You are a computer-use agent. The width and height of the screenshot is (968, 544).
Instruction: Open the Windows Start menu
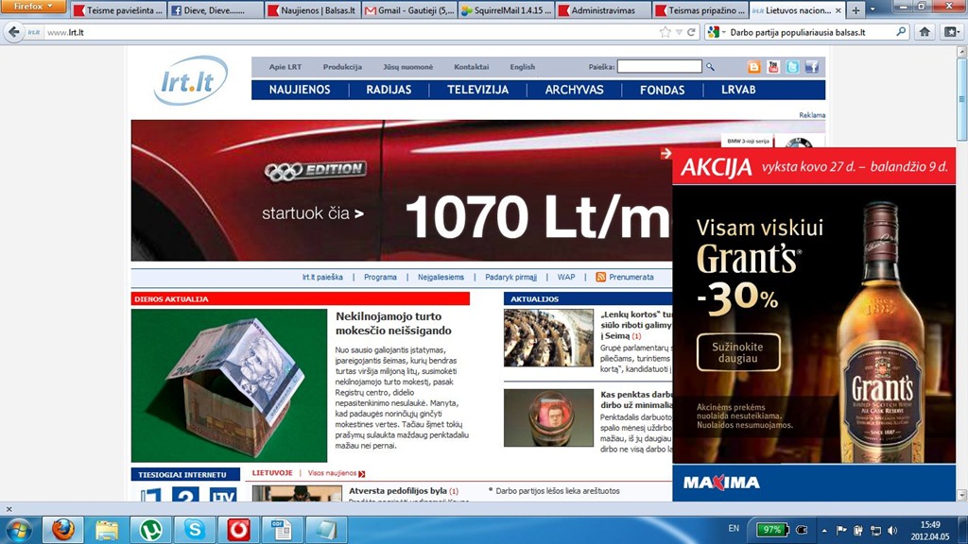pyautogui.click(x=18, y=530)
